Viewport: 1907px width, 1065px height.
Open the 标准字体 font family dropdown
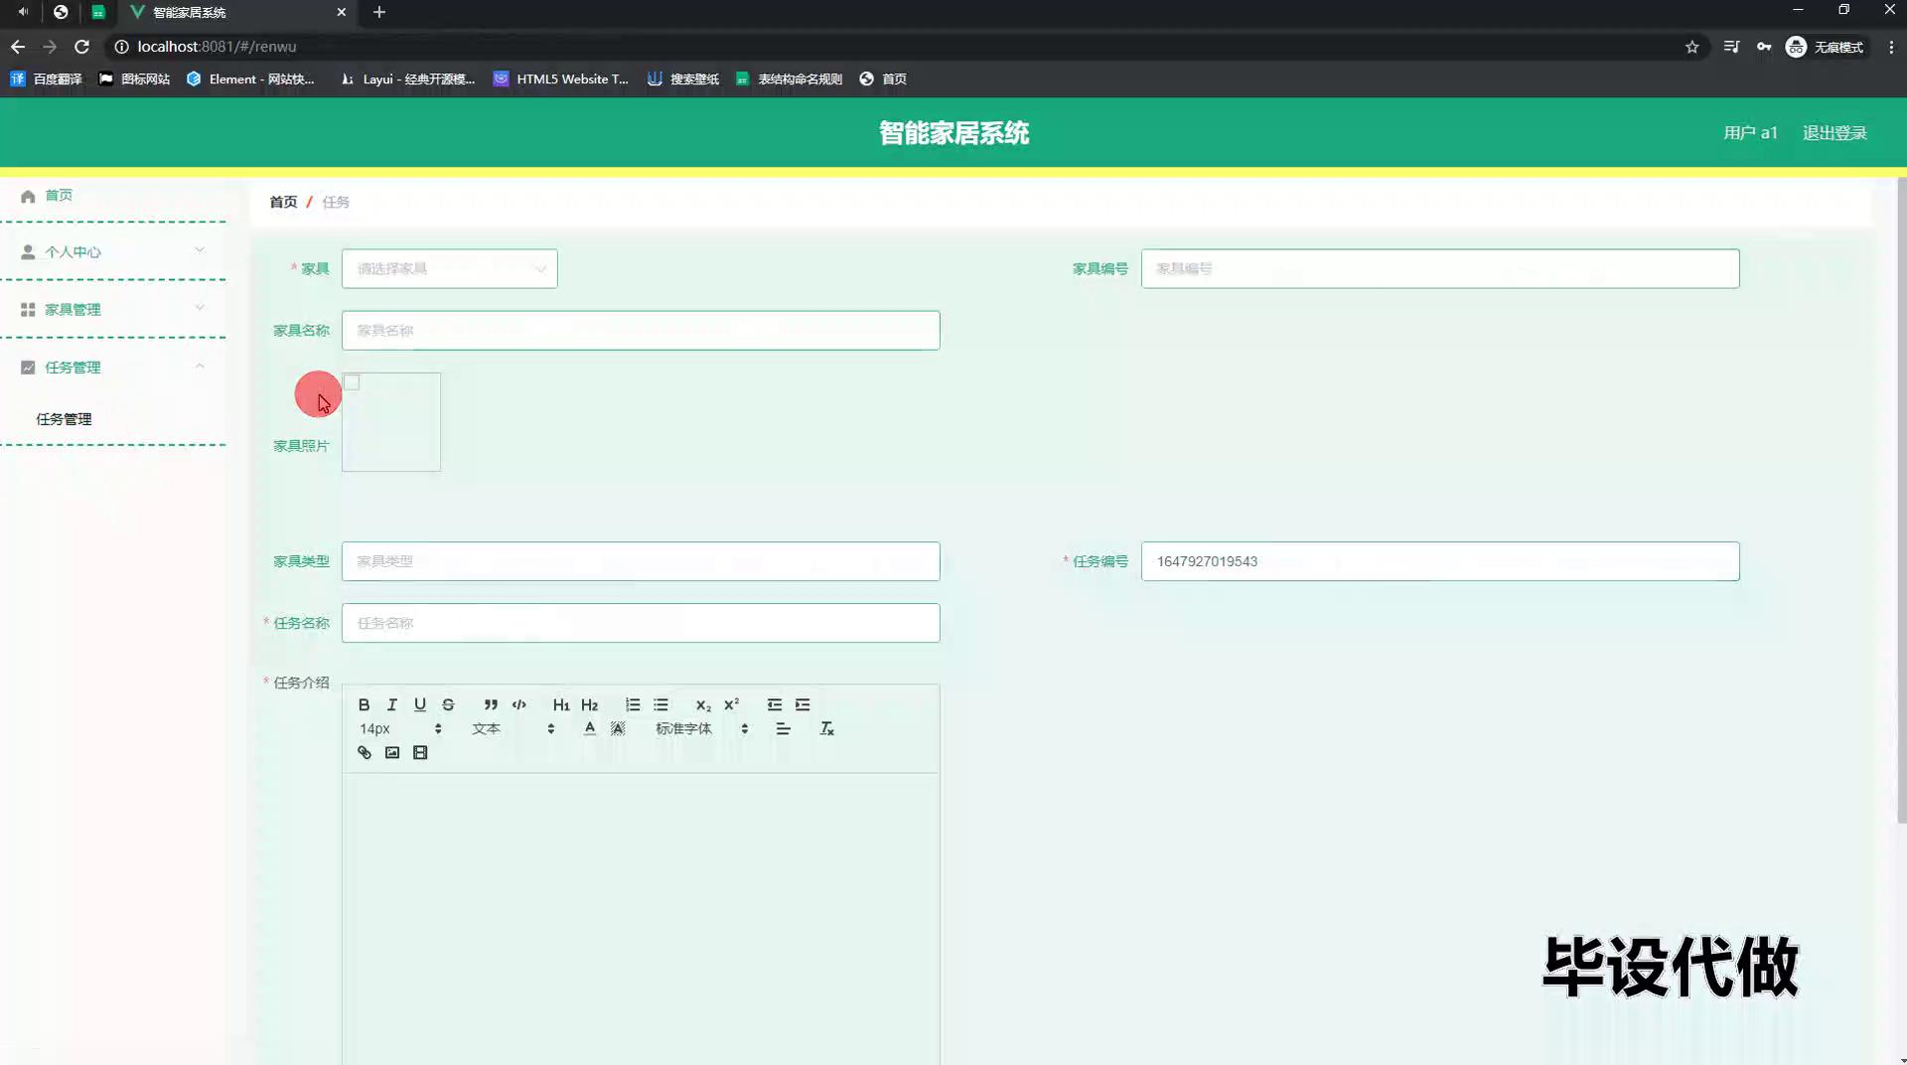click(701, 729)
